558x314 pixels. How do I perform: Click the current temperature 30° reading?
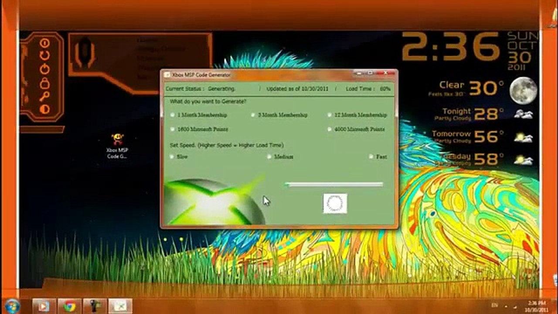[x=486, y=89]
